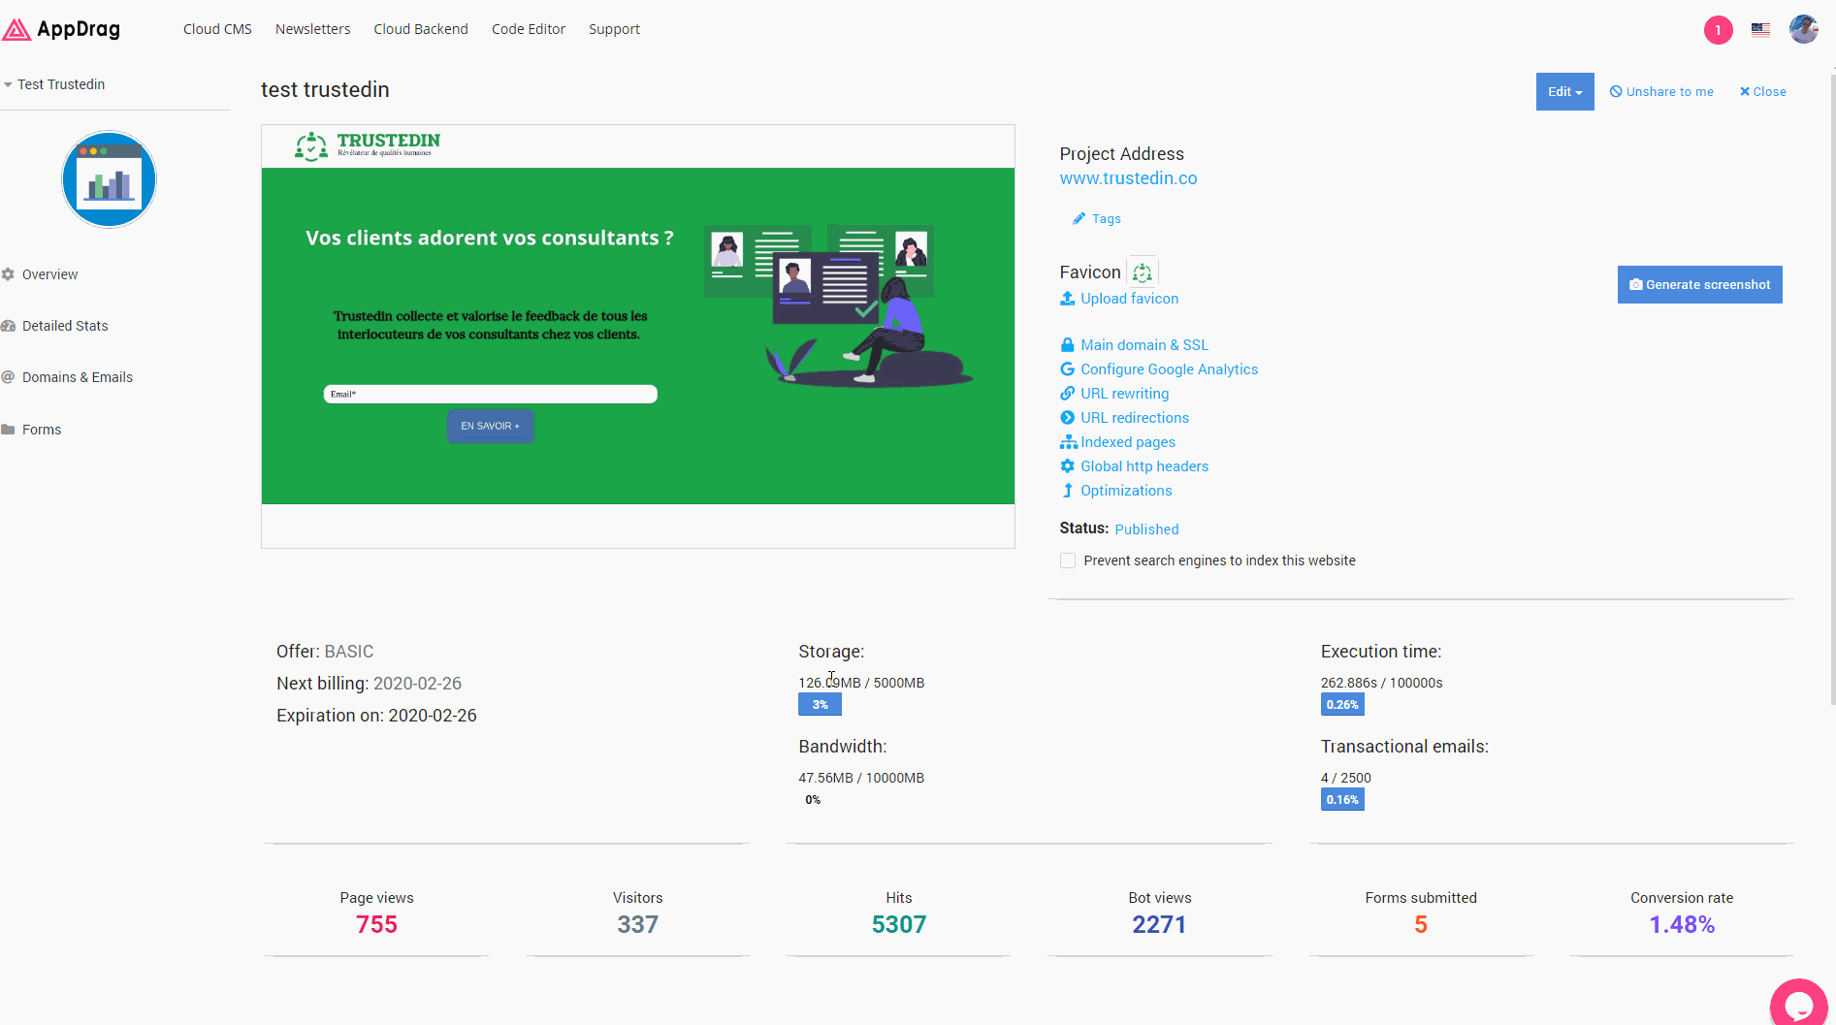This screenshot has width=1836, height=1025.
Task: Expand the Edit dropdown button
Action: [x=1564, y=92]
